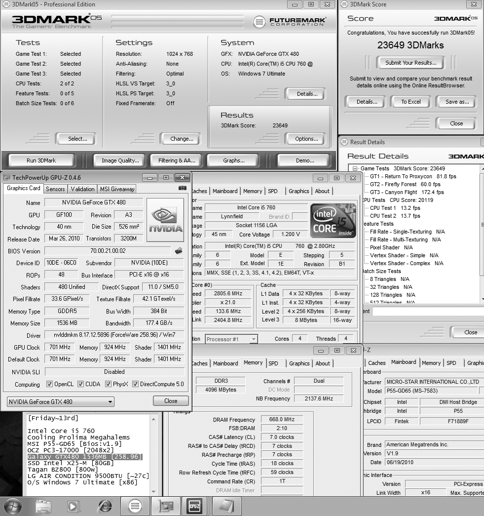
Task: Collapse the Game Tests tree node
Action: (355, 168)
